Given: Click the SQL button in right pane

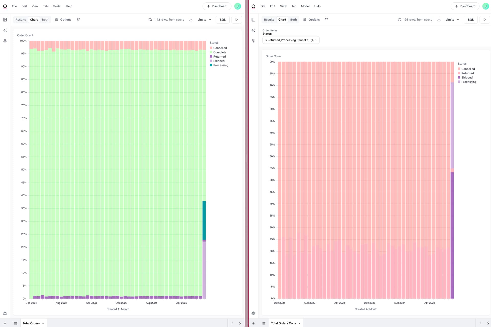Looking at the screenshot, I should pos(471,20).
